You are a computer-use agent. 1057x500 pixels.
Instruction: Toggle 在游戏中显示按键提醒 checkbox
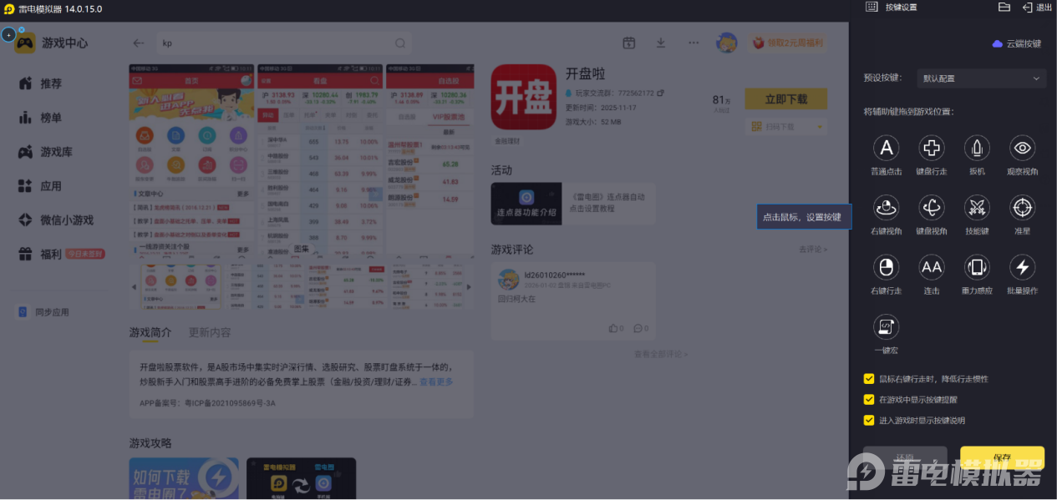(869, 399)
